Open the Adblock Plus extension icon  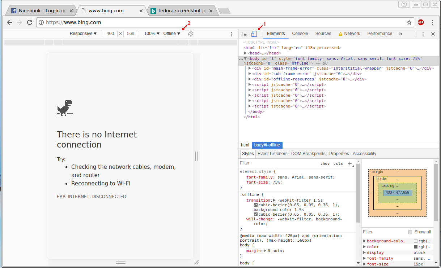[x=421, y=22]
